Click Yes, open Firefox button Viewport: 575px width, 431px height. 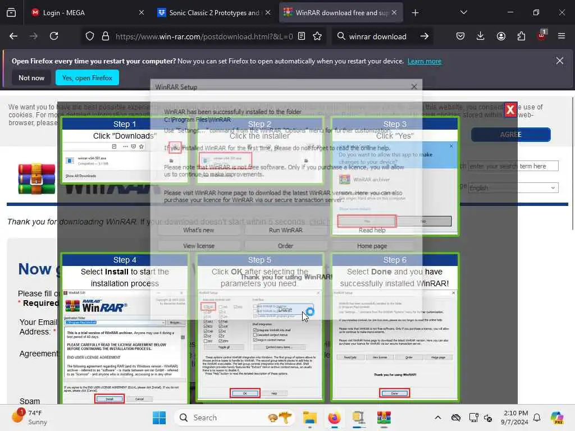(x=87, y=77)
